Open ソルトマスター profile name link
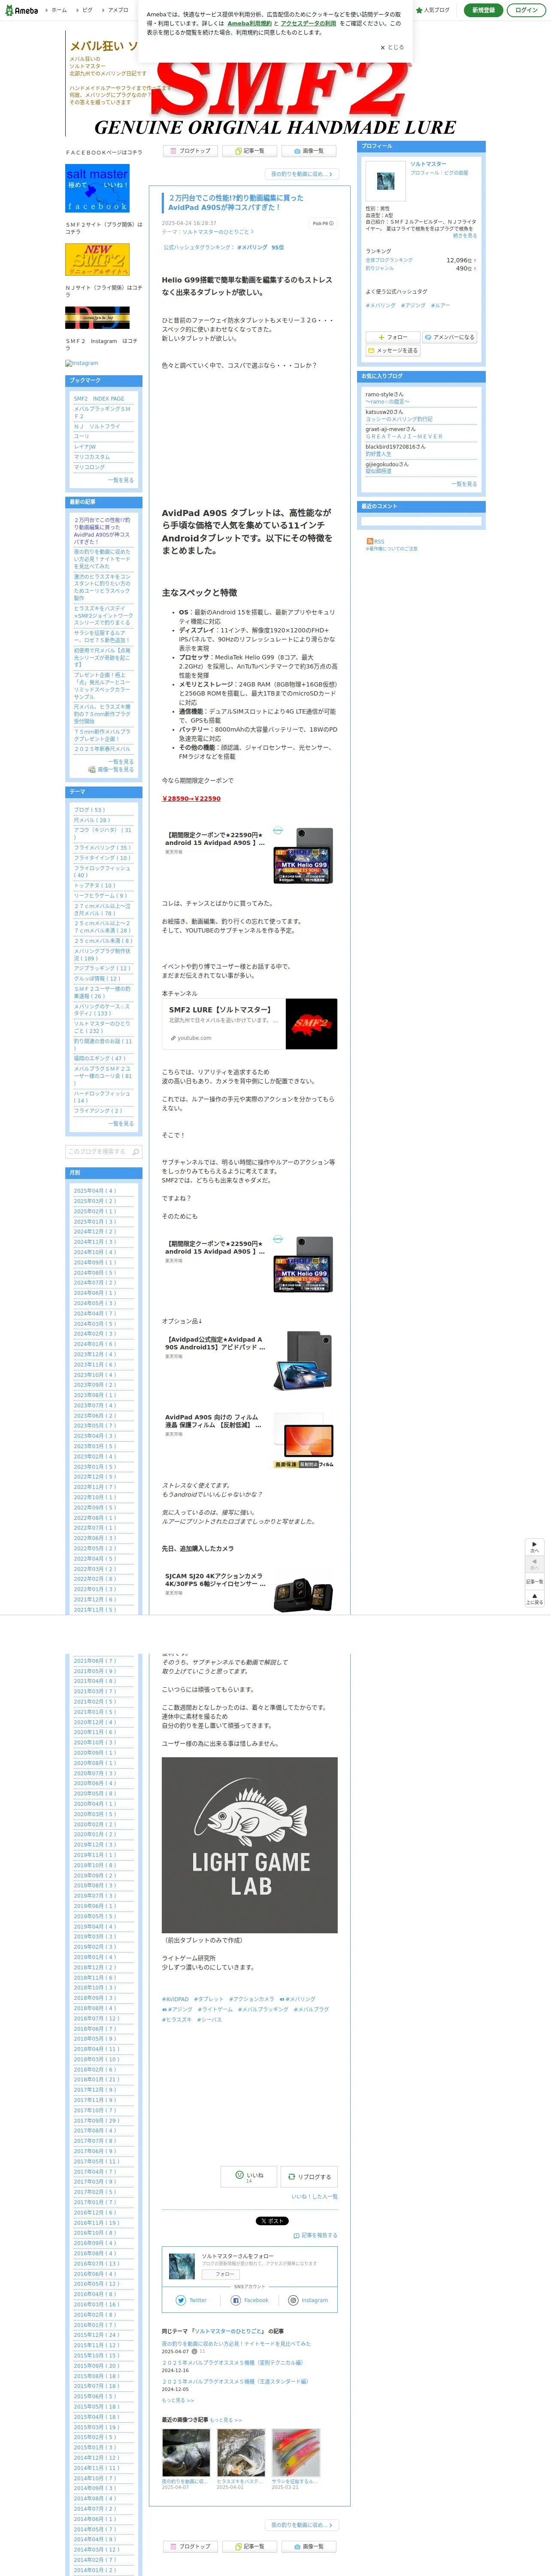The width and height of the screenshot is (551, 2576). click(x=428, y=164)
